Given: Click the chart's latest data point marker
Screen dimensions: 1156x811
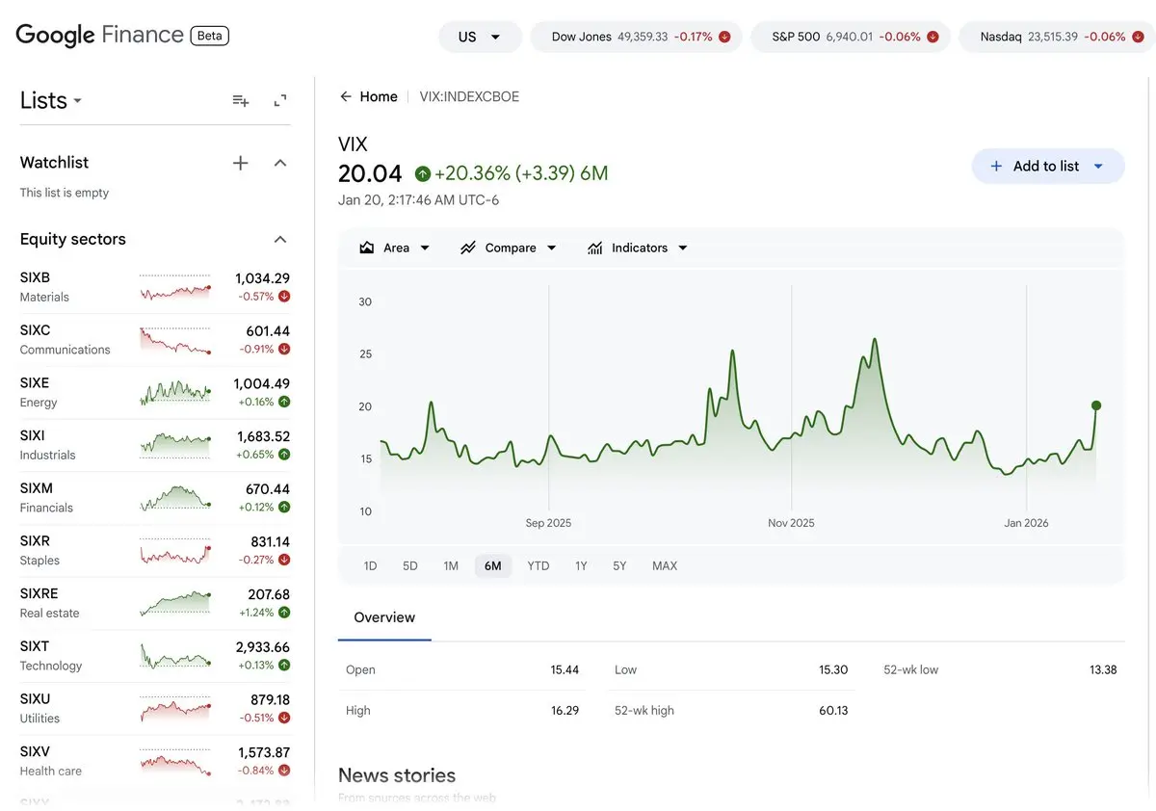Looking at the screenshot, I should tap(1096, 405).
